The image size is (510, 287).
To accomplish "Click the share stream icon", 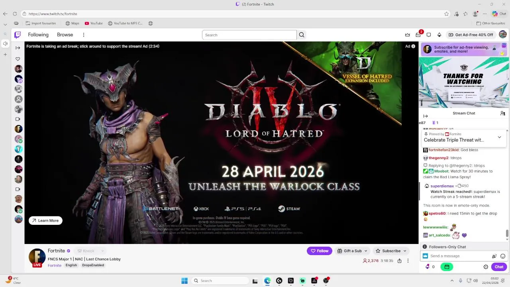I will [x=399, y=261].
